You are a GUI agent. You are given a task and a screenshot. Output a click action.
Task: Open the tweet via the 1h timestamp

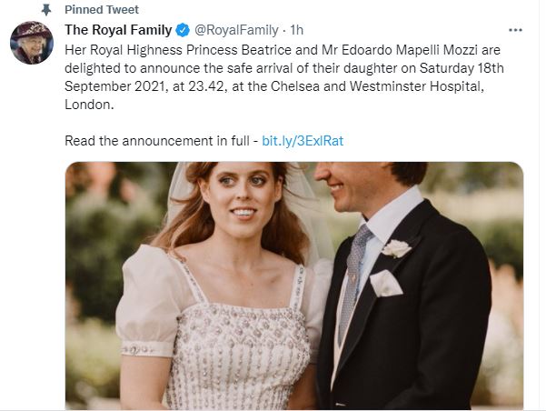click(x=297, y=31)
